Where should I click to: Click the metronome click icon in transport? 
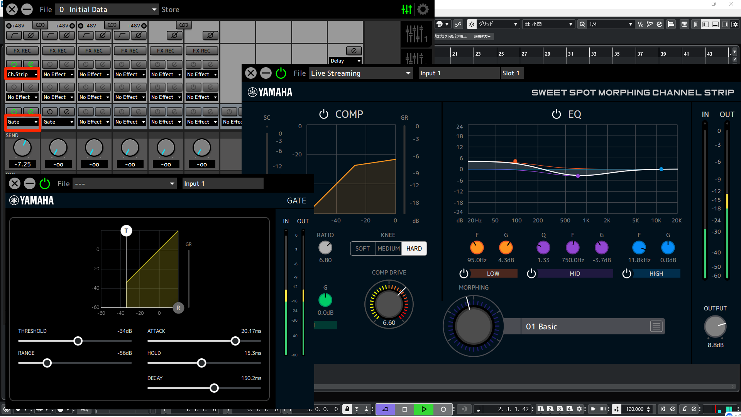click(x=684, y=409)
